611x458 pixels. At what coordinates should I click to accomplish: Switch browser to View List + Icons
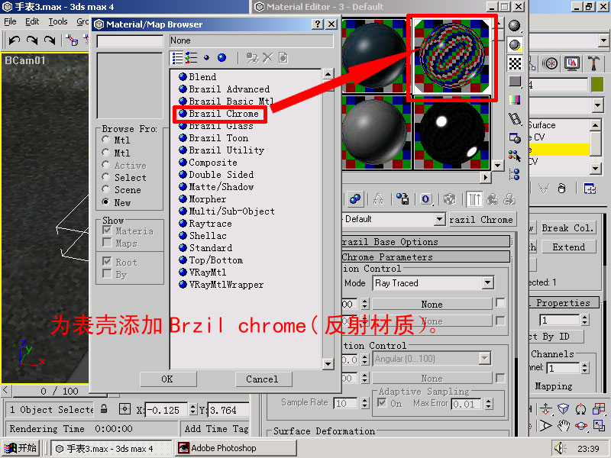click(x=191, y=58)
